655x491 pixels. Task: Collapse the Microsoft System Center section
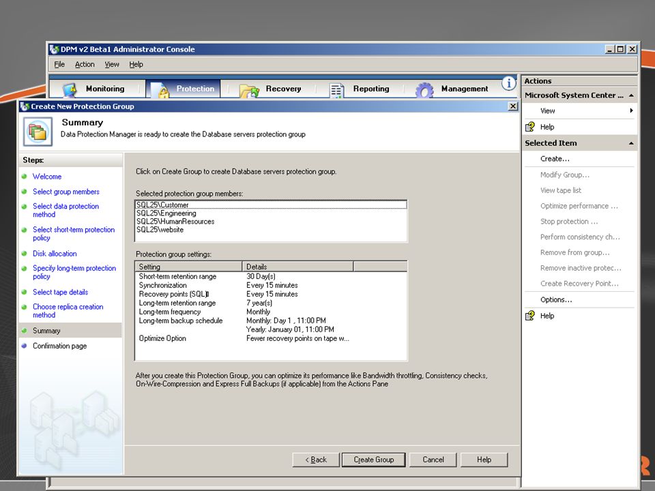click(x=631, y=95)
